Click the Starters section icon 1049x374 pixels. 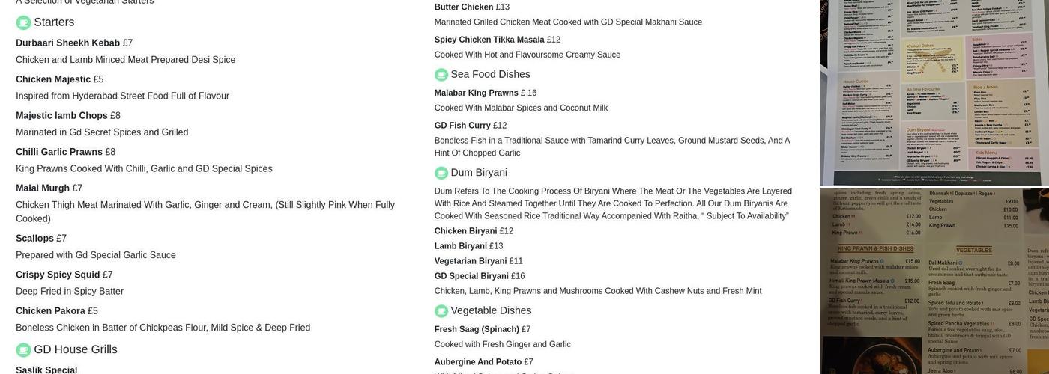(x=23, y=22)
